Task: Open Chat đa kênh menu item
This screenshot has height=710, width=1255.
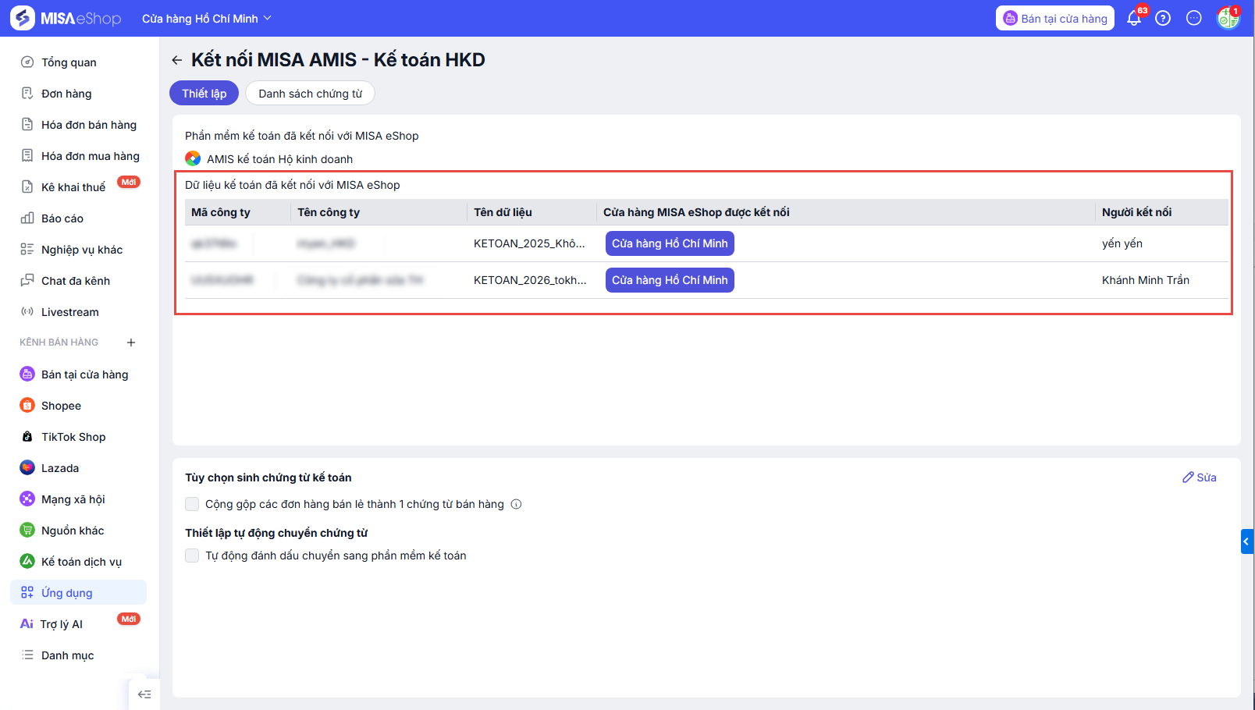Action: (78, 281)
